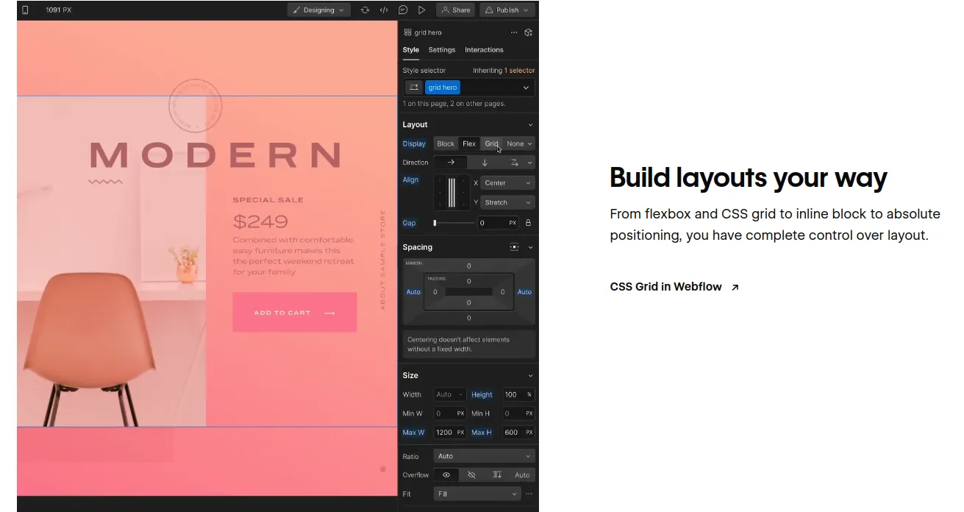
Task: Set direction to horizontal right arrow
Action: click(x=451, y=163)
